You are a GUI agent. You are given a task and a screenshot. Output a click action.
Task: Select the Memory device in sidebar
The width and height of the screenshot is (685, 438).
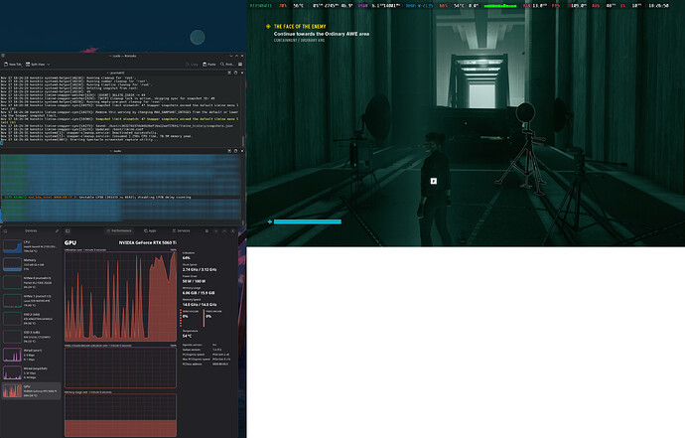31,264
